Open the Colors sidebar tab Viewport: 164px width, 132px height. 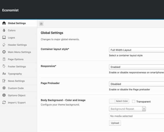(x=18, y=30)
